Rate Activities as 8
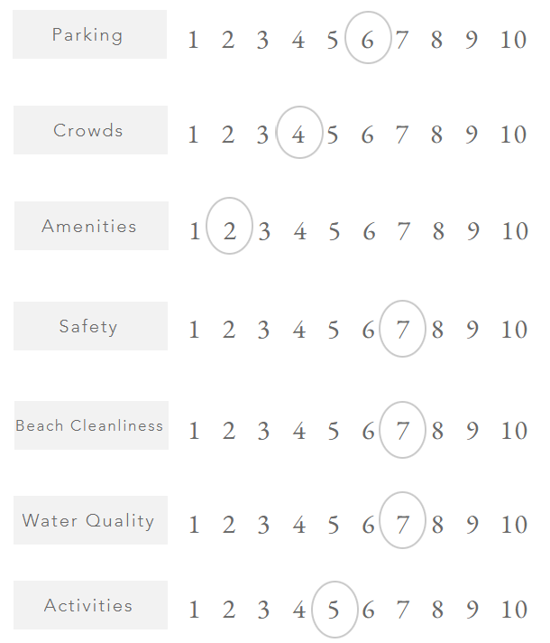 point(437,610)
